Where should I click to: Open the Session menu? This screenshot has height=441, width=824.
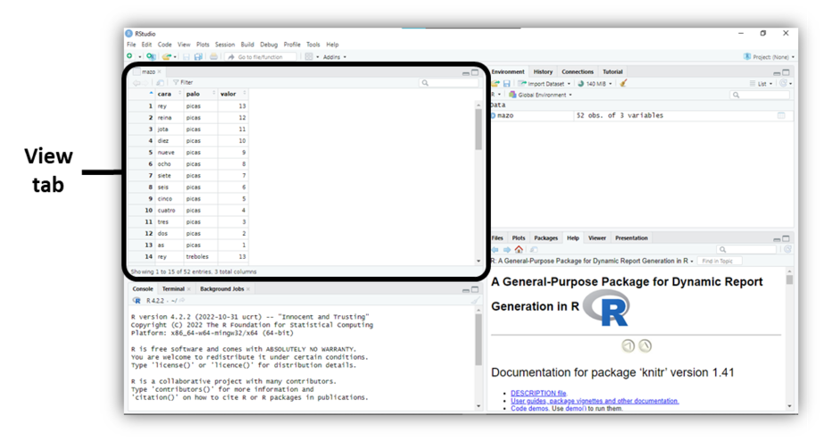coord(224,44)
